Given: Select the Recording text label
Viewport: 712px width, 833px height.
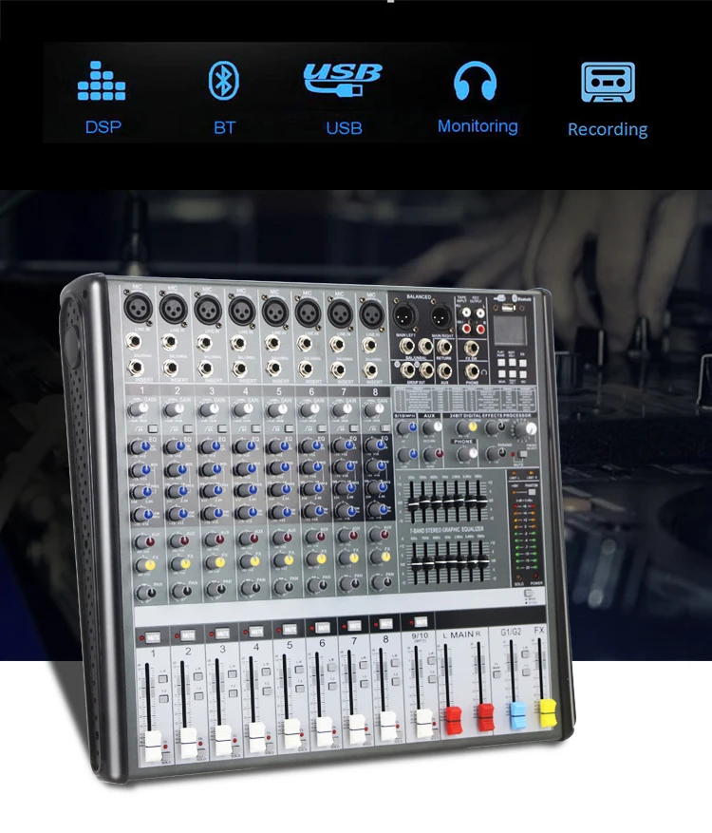Looking at the screenshot, I should 608,129.
